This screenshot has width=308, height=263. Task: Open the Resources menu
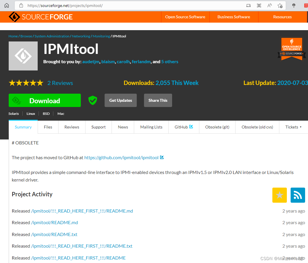[x=283, y=17]
